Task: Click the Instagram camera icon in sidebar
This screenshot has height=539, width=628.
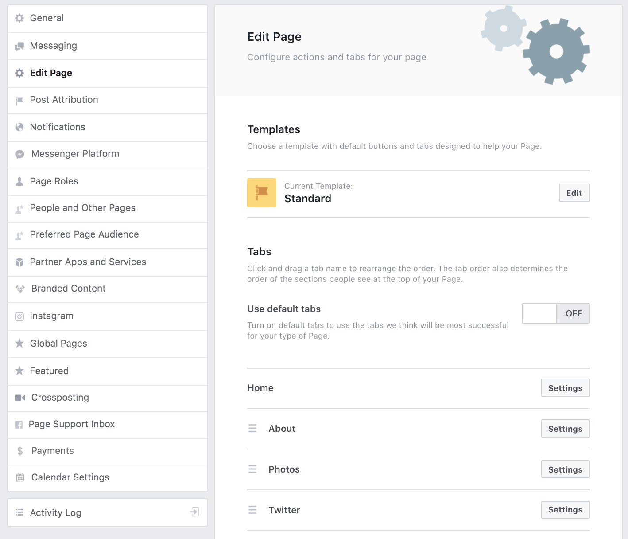Action: click(19, 316)
